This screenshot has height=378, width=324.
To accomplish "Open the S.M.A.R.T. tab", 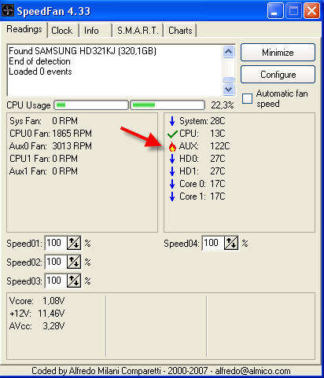I will point(138,31).
